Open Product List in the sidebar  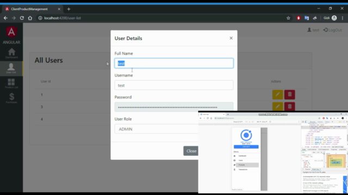11,83
